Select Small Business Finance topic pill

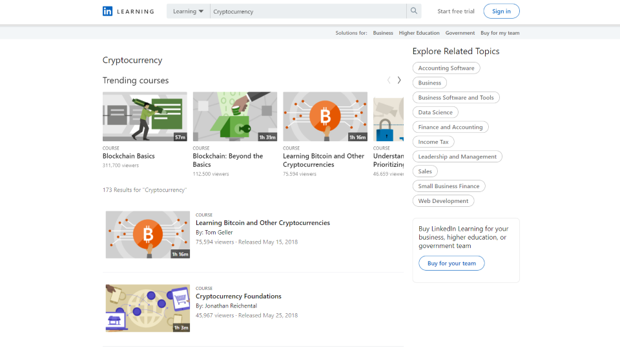coord(449,186)
